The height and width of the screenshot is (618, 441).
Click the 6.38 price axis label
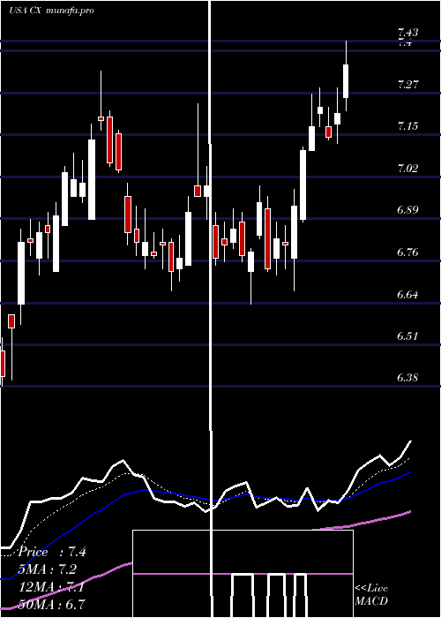pyautogui.click(x=407, y=378)
